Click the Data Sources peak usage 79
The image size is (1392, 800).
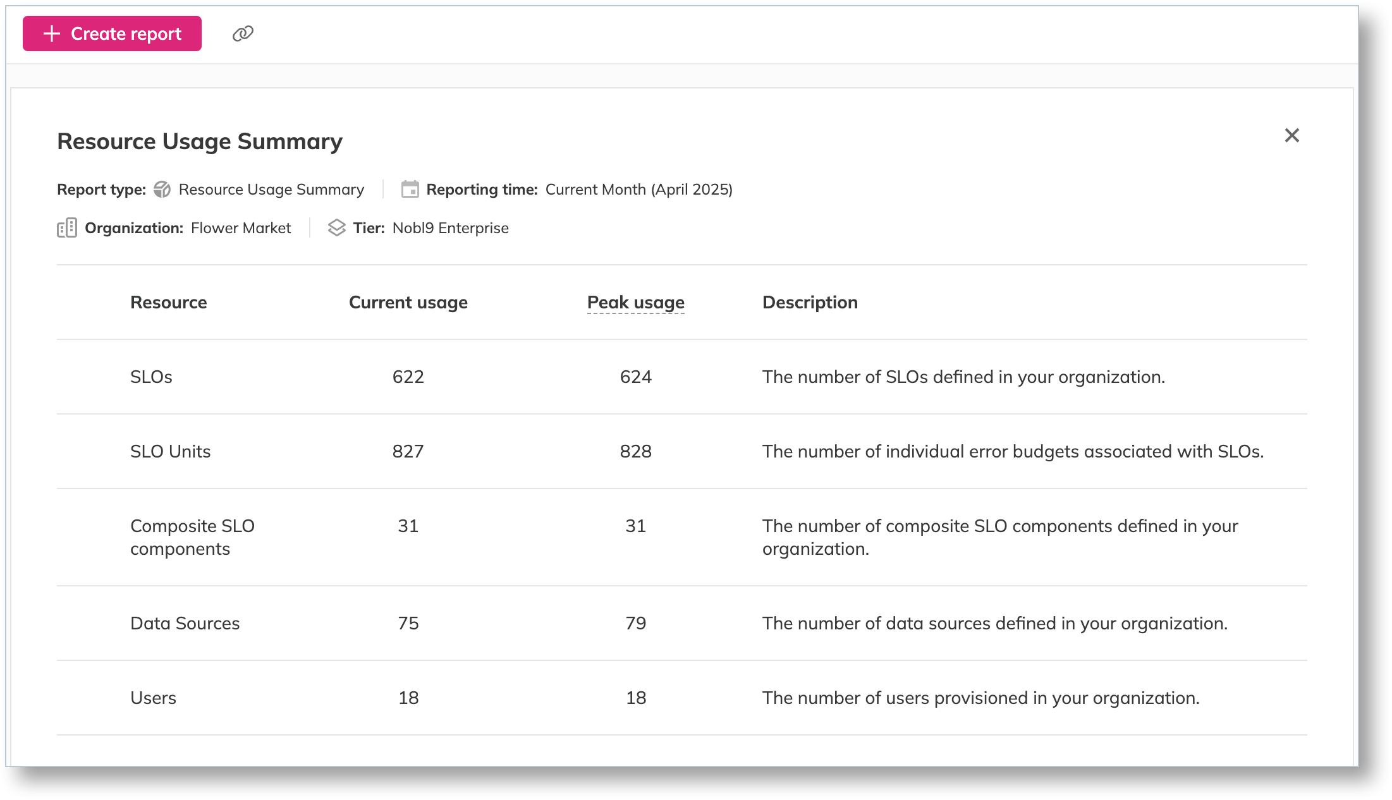(636, 624)
